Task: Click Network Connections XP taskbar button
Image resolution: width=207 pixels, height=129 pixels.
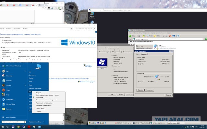Action: tap(158, 123)
